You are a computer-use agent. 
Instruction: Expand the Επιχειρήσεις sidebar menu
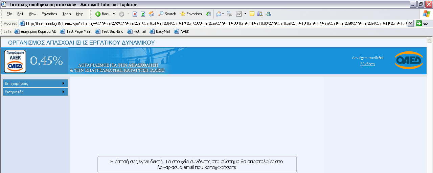click(35, 83)
